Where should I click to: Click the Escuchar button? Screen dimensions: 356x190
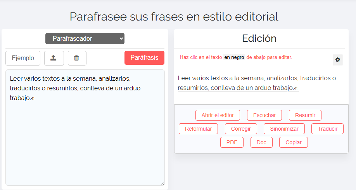tap(264, 115)
